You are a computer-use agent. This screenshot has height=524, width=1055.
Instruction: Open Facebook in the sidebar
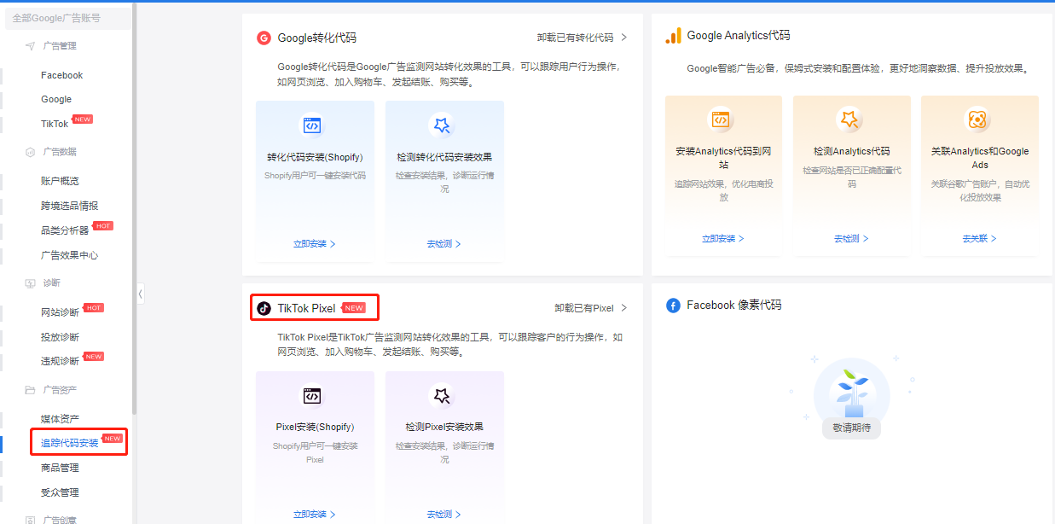[x=62, y=75]
